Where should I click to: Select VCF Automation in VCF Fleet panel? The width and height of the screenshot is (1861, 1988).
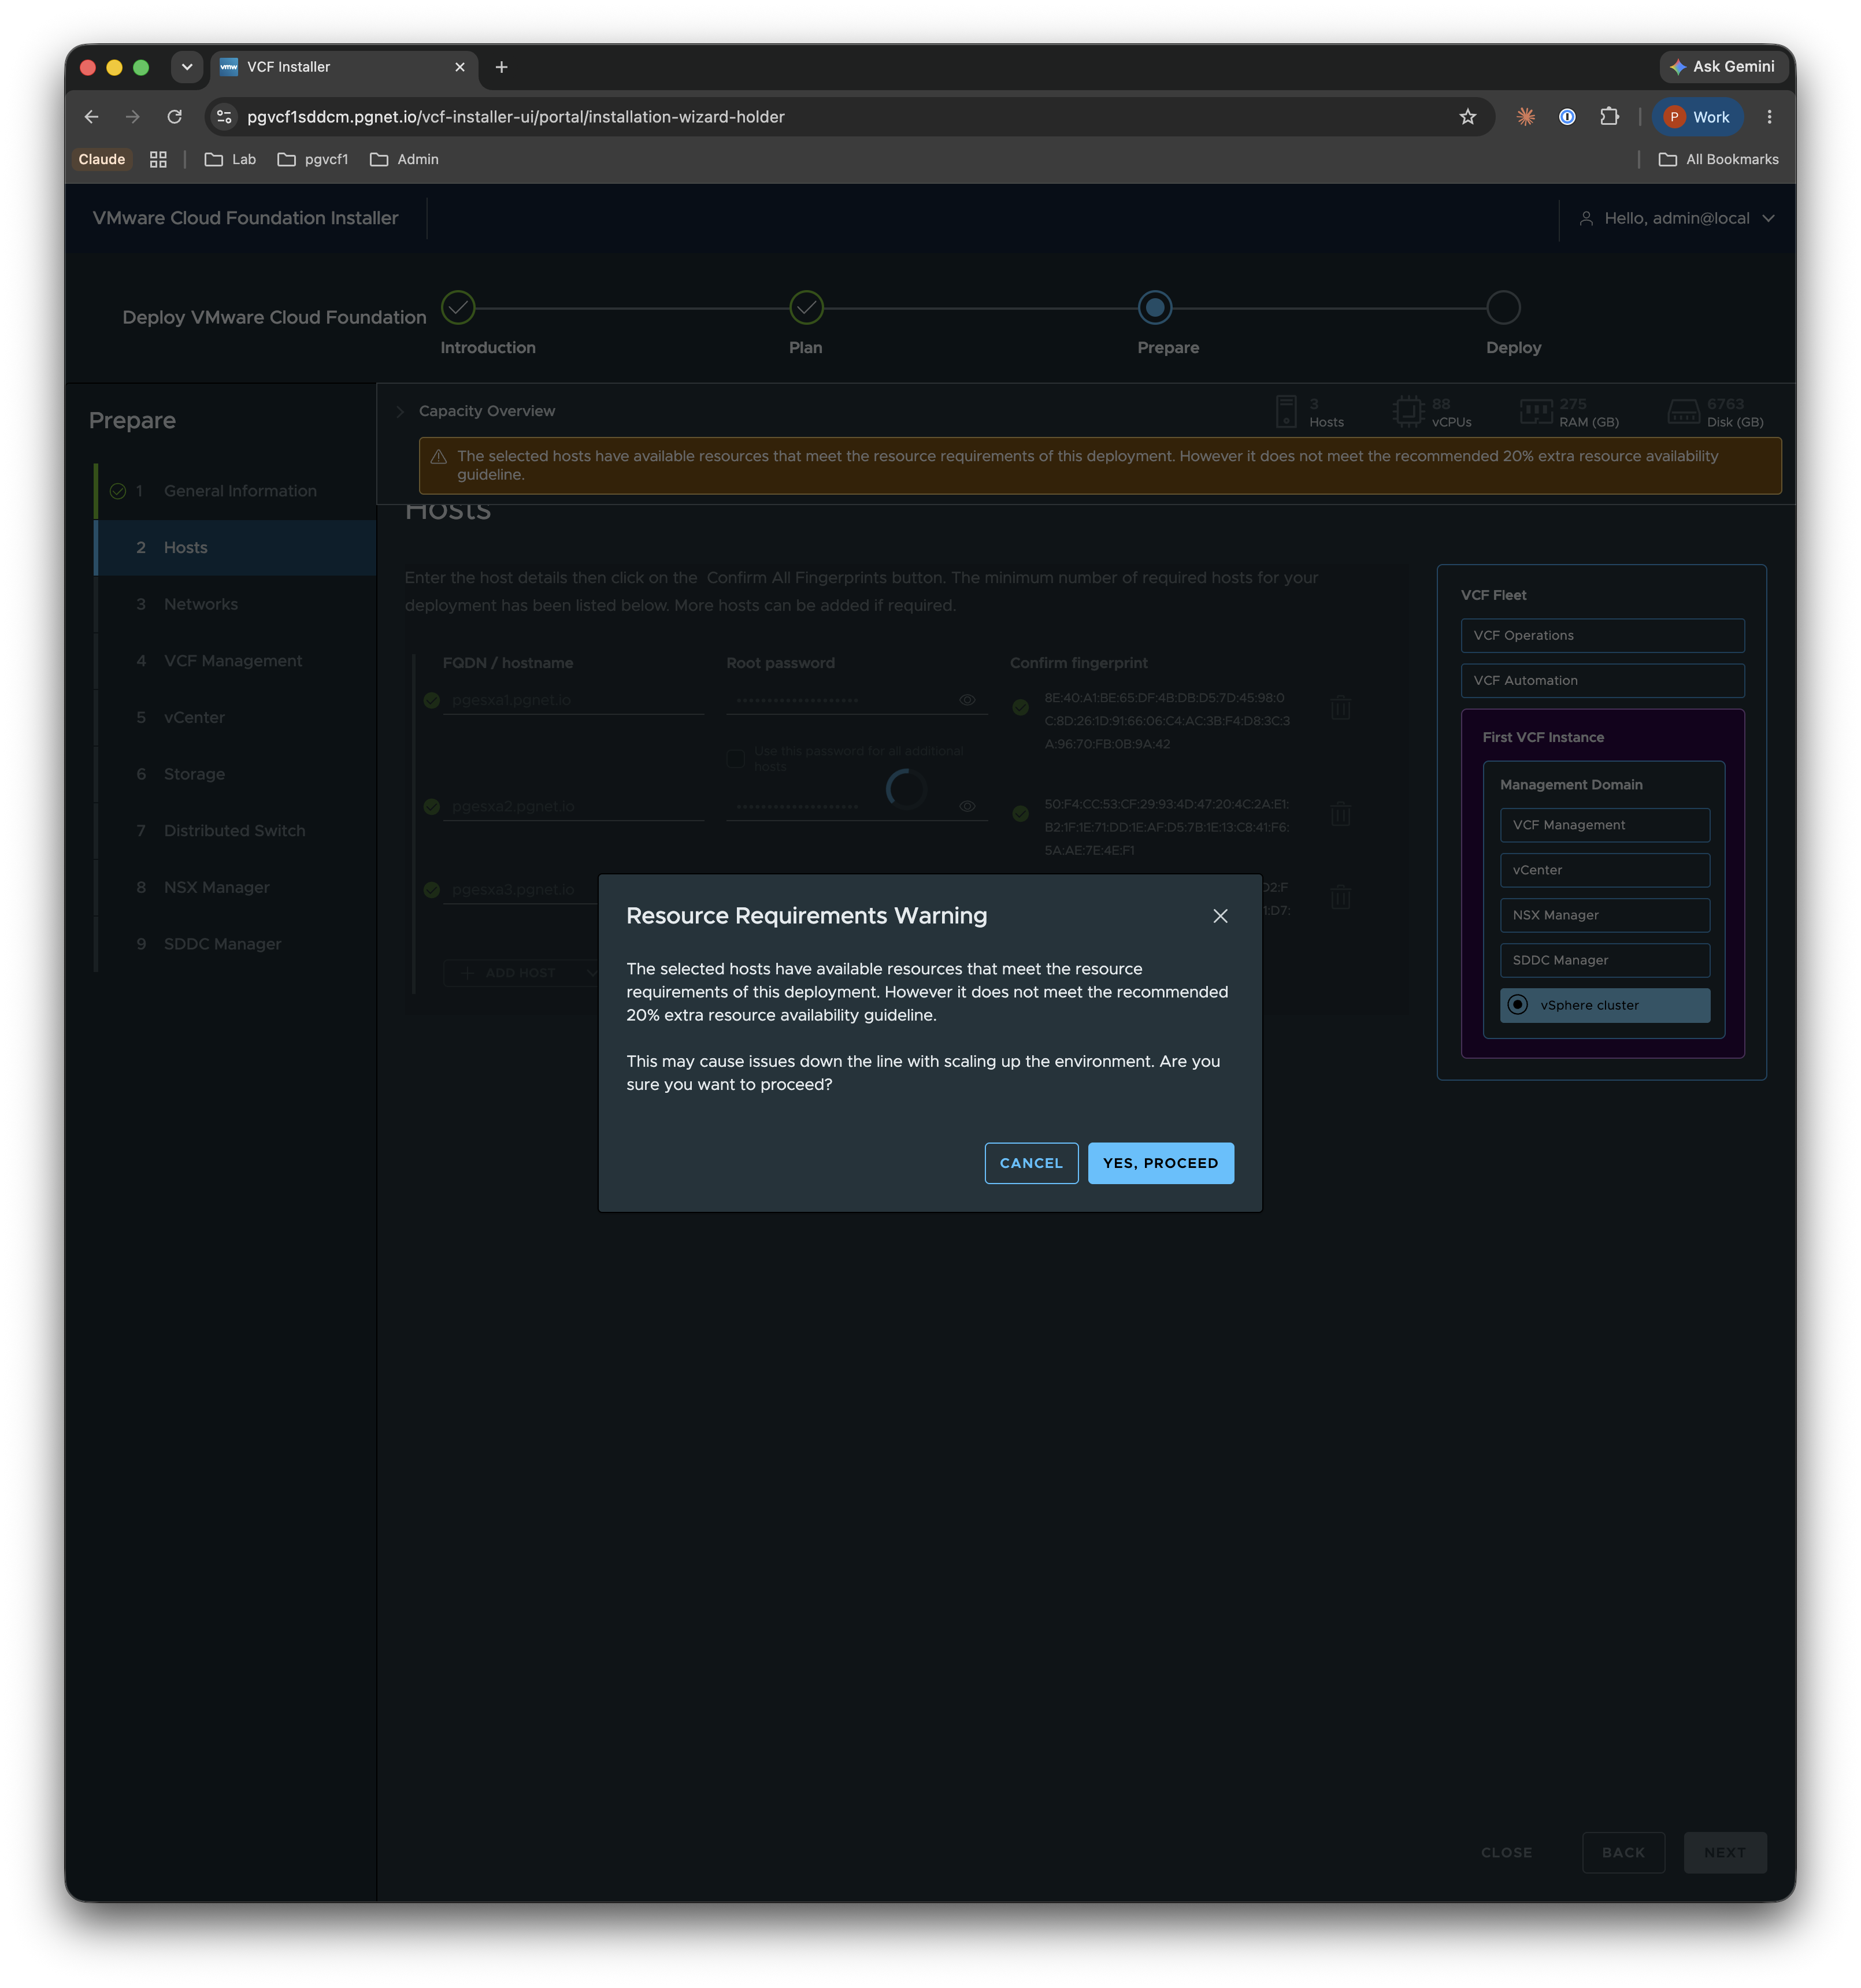coord(1602,681)
